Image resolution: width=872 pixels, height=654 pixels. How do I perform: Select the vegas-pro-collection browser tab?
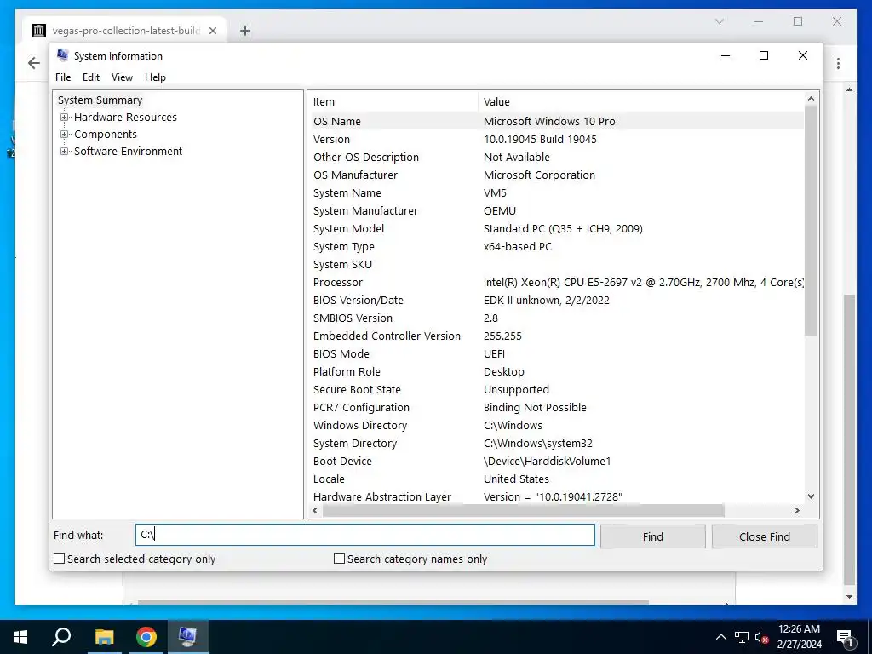click(125, 31)
